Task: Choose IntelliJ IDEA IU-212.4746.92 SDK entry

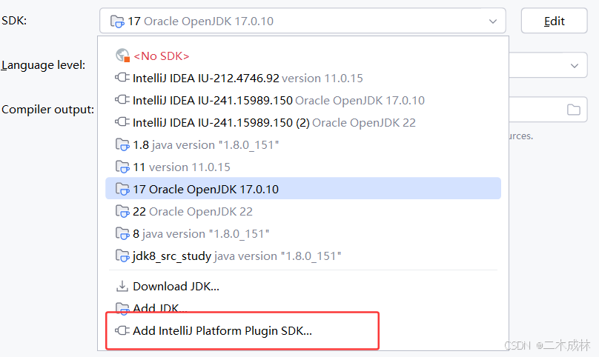Action: [x=303, y=79]
